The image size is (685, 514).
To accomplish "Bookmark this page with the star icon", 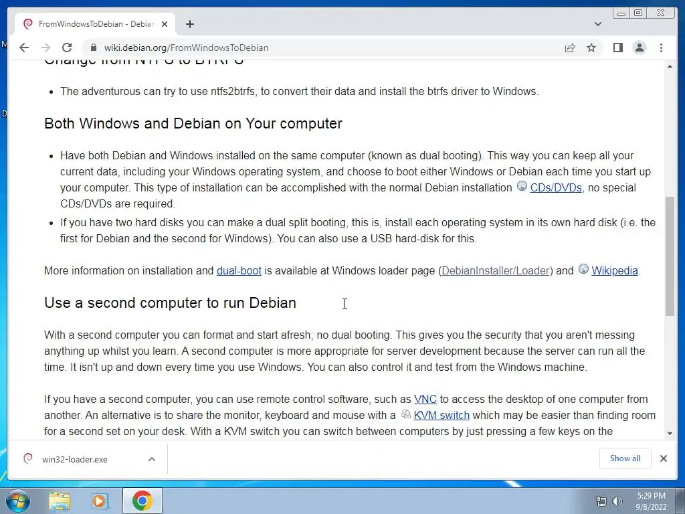I will (591, 48).
